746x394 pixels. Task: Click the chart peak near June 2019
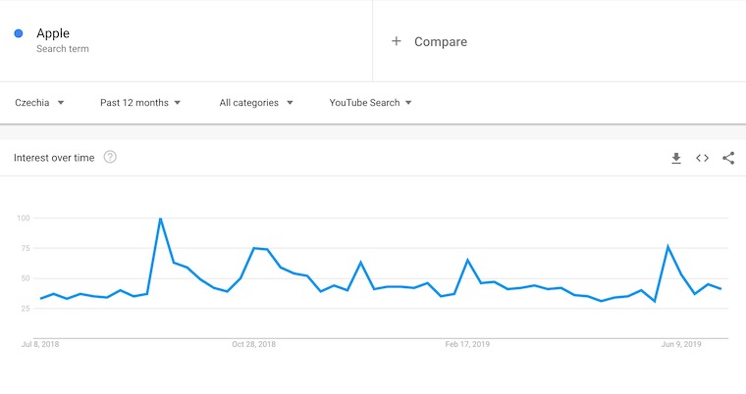(x=667, y=247)
